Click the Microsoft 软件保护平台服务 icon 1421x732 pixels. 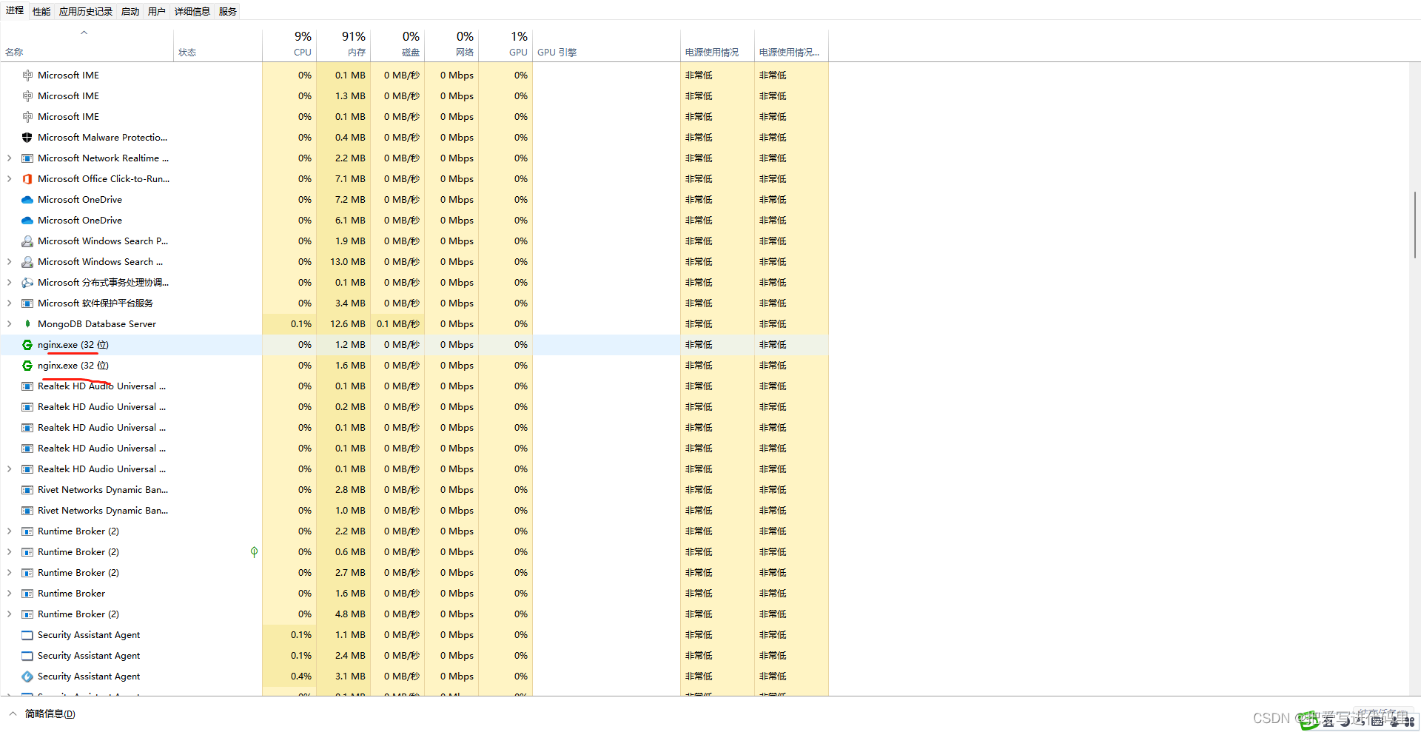[x=27, y=303]
